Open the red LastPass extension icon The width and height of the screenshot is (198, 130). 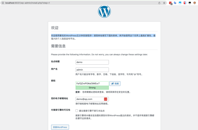click(x=170, y=3)
